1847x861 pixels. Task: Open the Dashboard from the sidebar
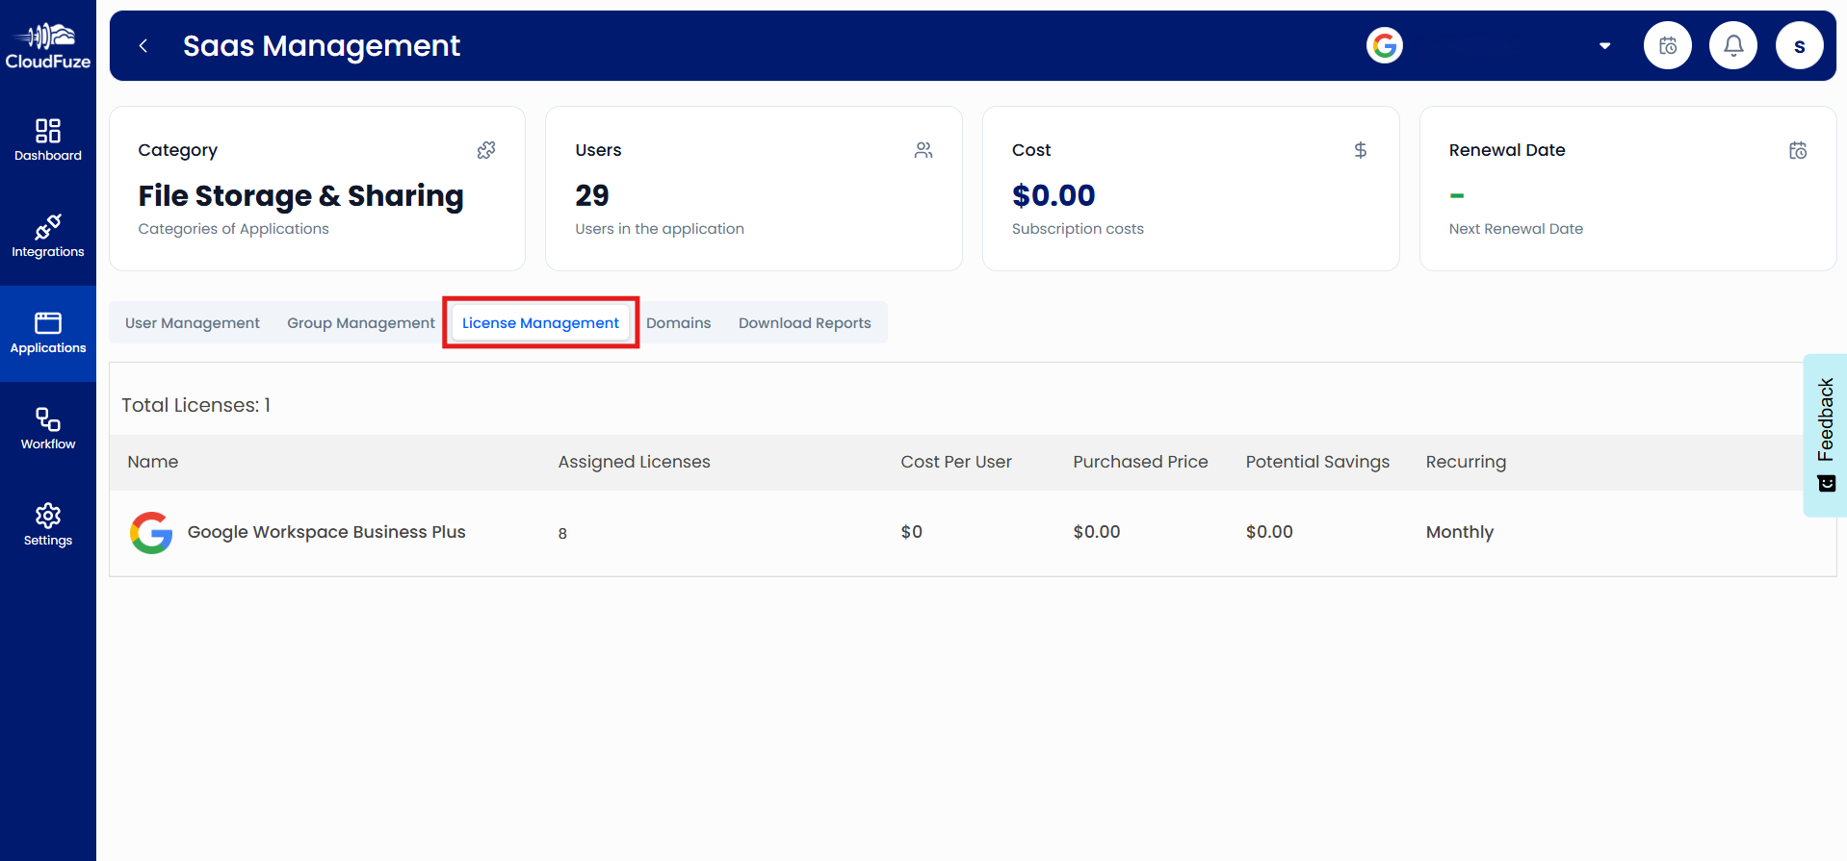[x=48, y=140]
